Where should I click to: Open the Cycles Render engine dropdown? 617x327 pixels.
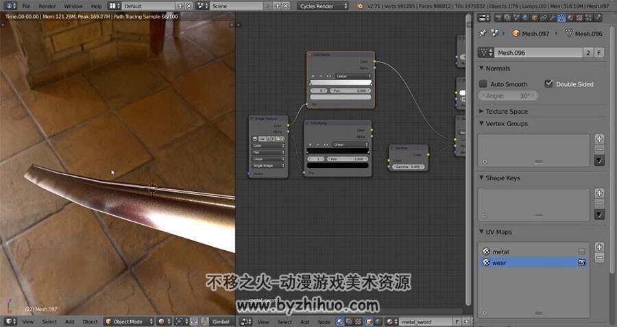point(323,6)
